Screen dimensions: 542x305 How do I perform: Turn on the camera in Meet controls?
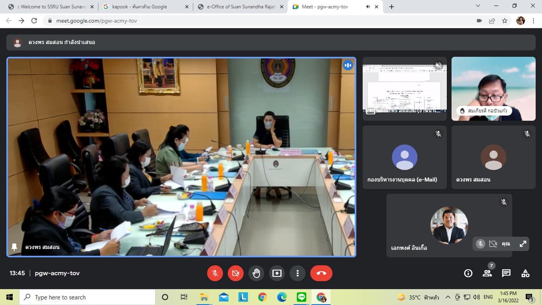pyautogui.click(x=236, y=273)
